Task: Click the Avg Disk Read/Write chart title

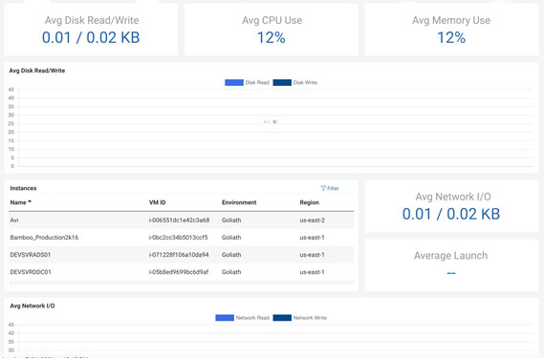Action: (36, 71)
